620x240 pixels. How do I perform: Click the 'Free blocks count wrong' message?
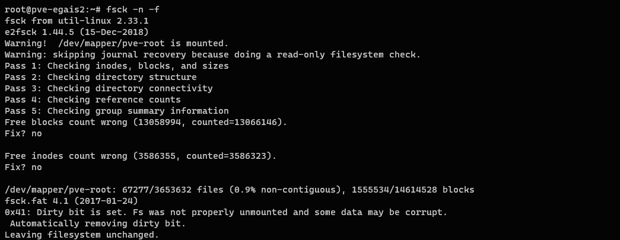pos(146,123)
